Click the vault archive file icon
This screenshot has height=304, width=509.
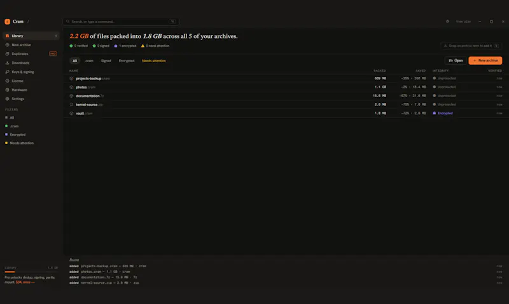click(x=71, y=114)
